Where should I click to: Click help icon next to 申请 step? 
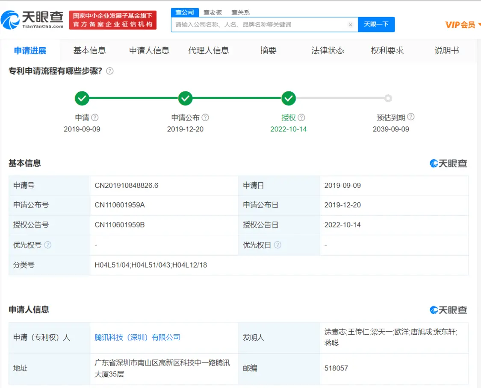(95, 117)
